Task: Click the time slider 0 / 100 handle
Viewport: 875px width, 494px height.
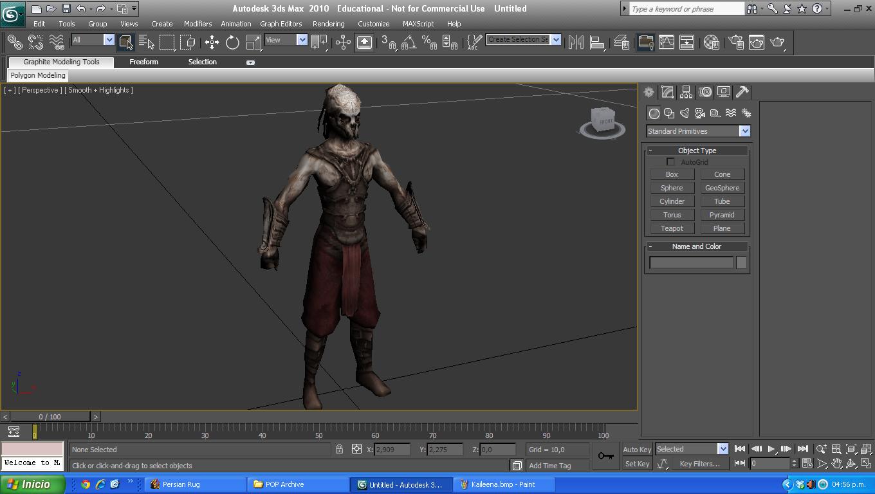Action: click(x=50, y=417)
